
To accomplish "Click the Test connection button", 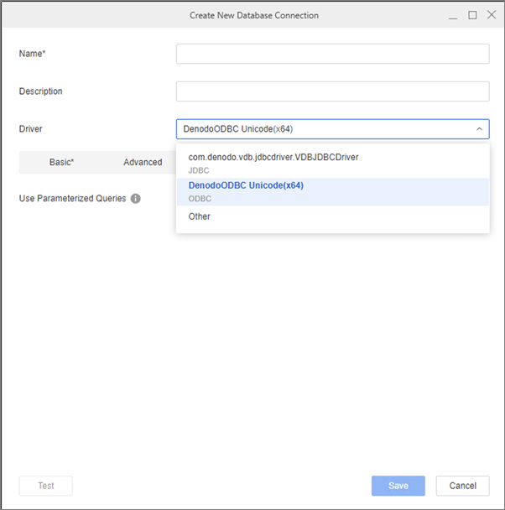I will [x=46, y=486].
